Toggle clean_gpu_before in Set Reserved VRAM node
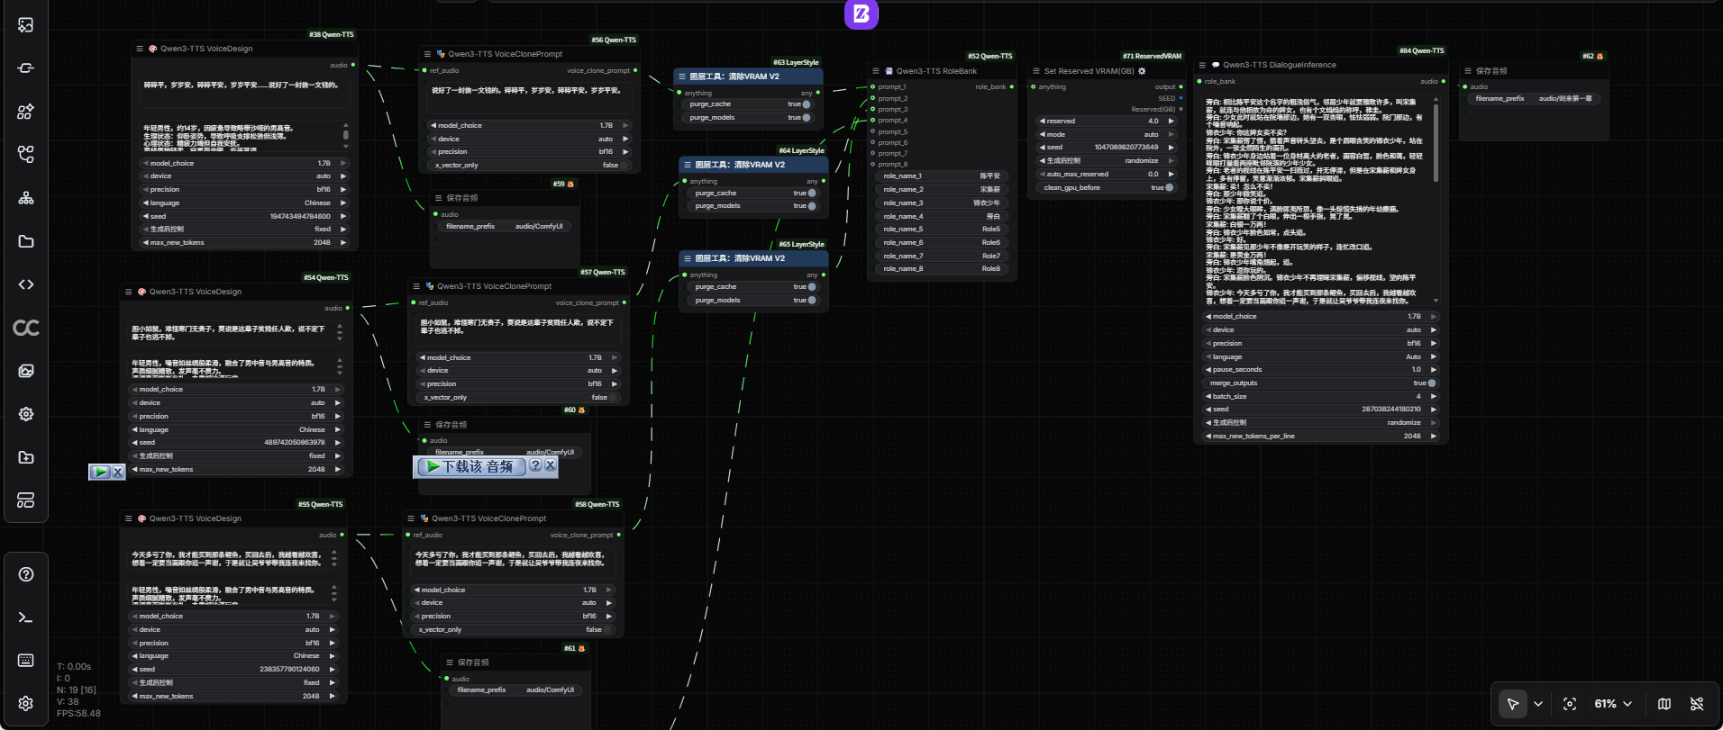Image resolution: width=1723 pixels, height=730 pixels. (1169, 187)
